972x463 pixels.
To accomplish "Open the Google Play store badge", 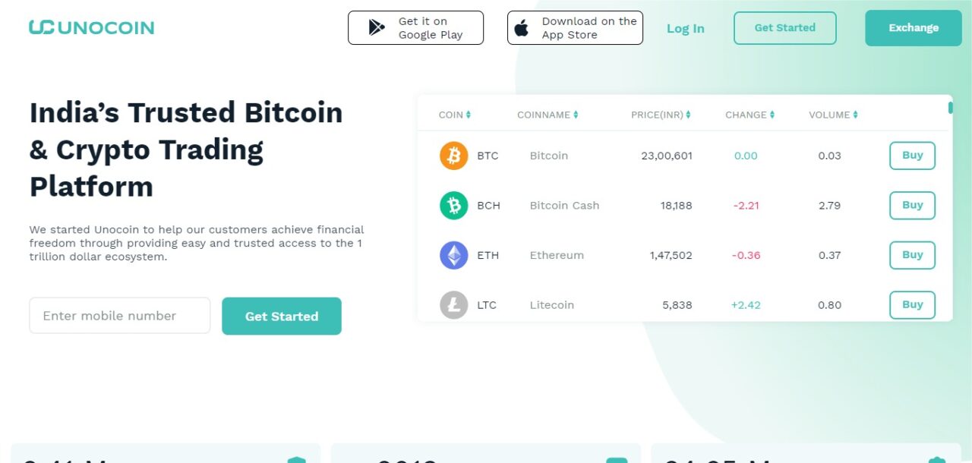I will 415,28.
